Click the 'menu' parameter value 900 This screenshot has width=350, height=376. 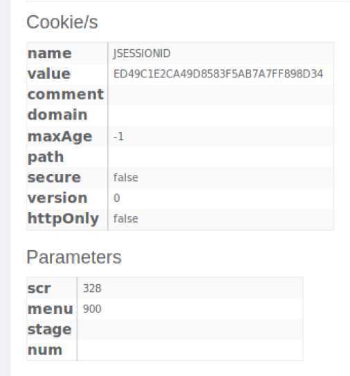(x=92, y=309)
